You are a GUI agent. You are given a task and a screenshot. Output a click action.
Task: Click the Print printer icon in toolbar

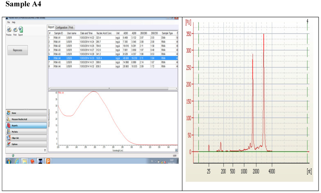[15, 30]
